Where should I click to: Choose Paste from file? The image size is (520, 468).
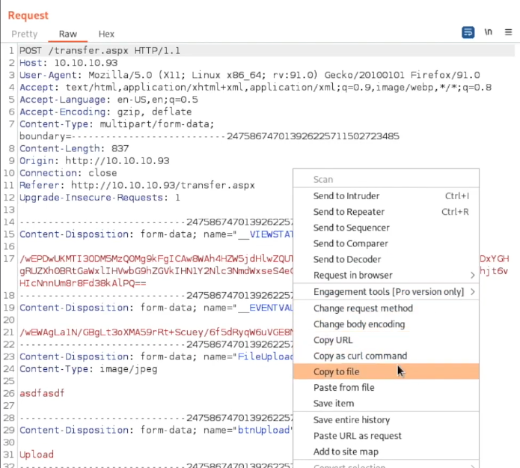(343, 388)
